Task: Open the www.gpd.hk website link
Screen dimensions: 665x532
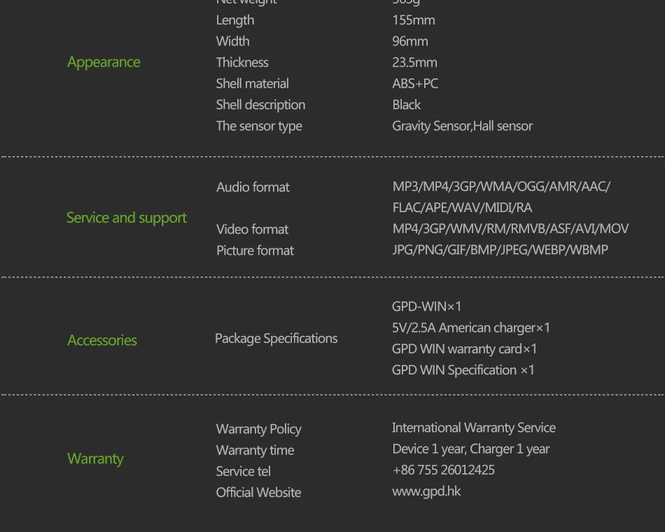Action: click(426, 491)
